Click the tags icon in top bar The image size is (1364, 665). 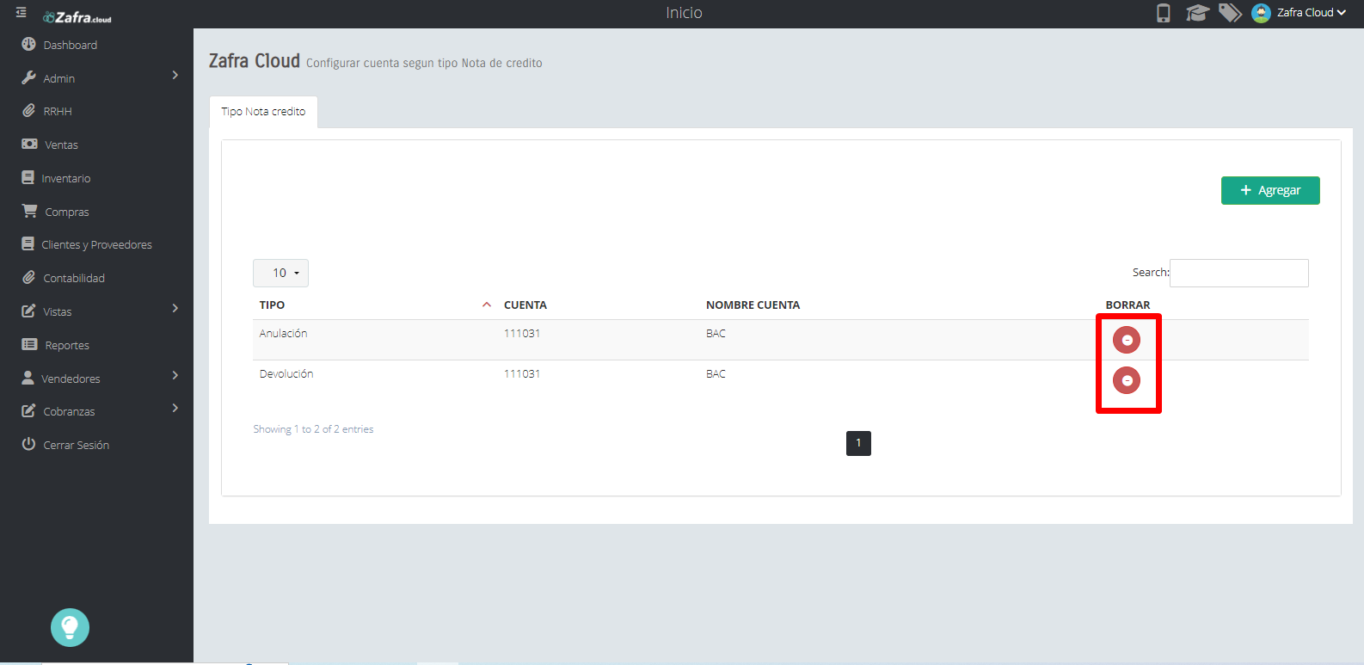tap(1231, 13)
